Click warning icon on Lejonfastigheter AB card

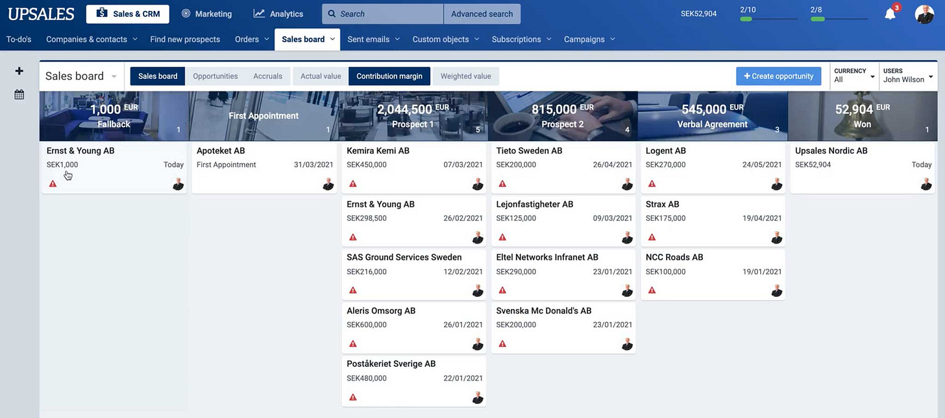tap(502, 237)
